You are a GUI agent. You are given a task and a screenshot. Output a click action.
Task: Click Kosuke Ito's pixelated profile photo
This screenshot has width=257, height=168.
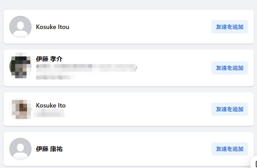[20, 109]
